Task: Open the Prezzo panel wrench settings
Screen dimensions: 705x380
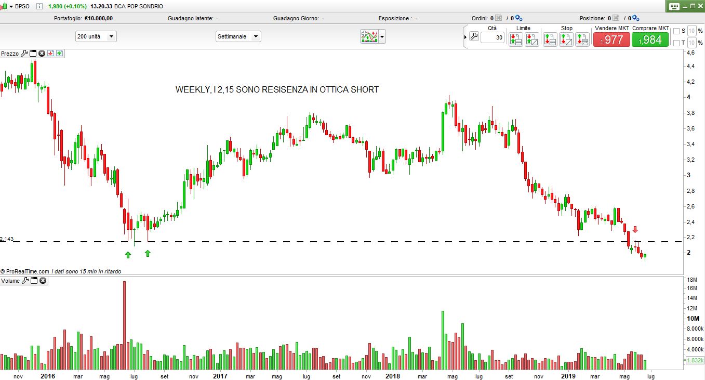Action: point(24,54)
